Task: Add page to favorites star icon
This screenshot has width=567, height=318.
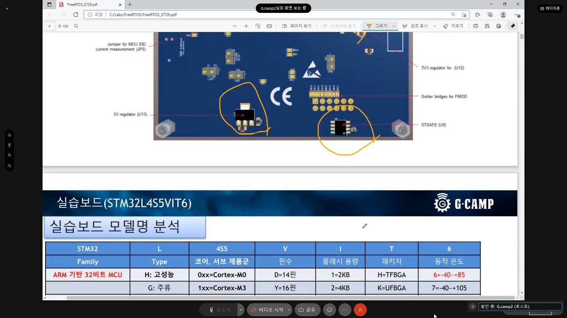Action: pyautogui.click(x=464, y=15)
